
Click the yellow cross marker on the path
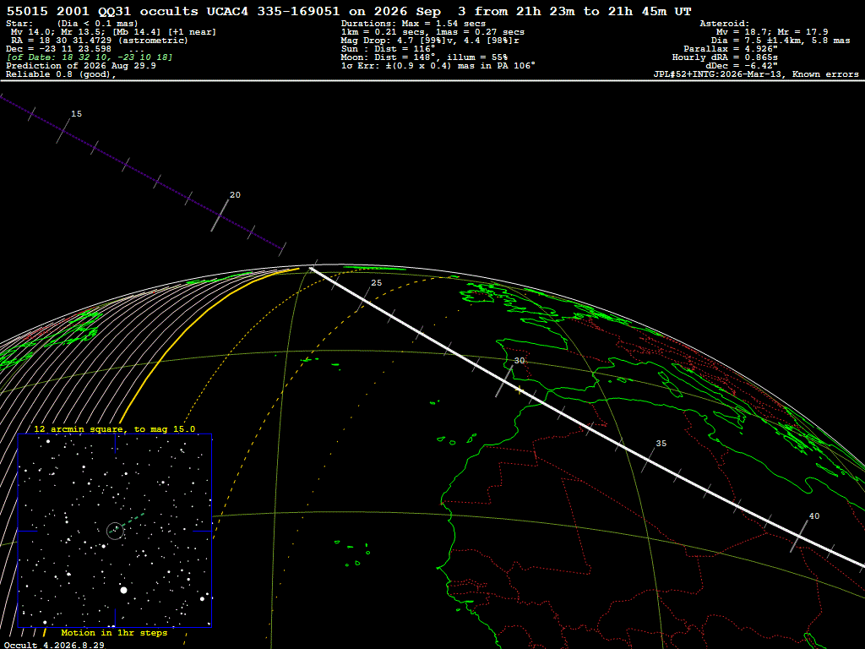tap(519, 390)
